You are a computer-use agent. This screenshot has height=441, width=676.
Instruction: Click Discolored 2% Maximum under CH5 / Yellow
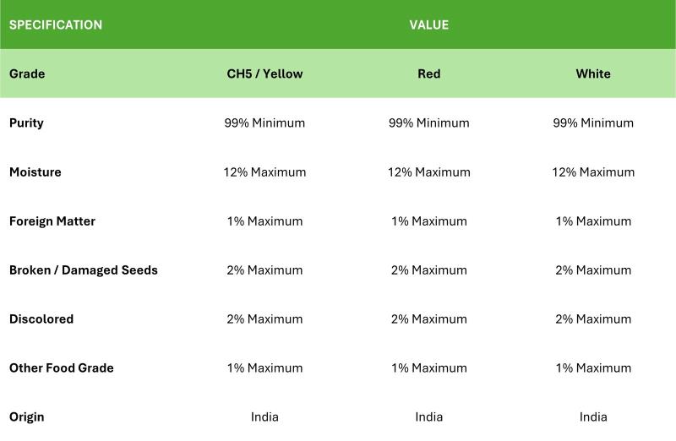264,319
